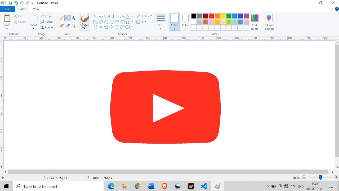Choose the Five-point star shape

click(106, 27)
